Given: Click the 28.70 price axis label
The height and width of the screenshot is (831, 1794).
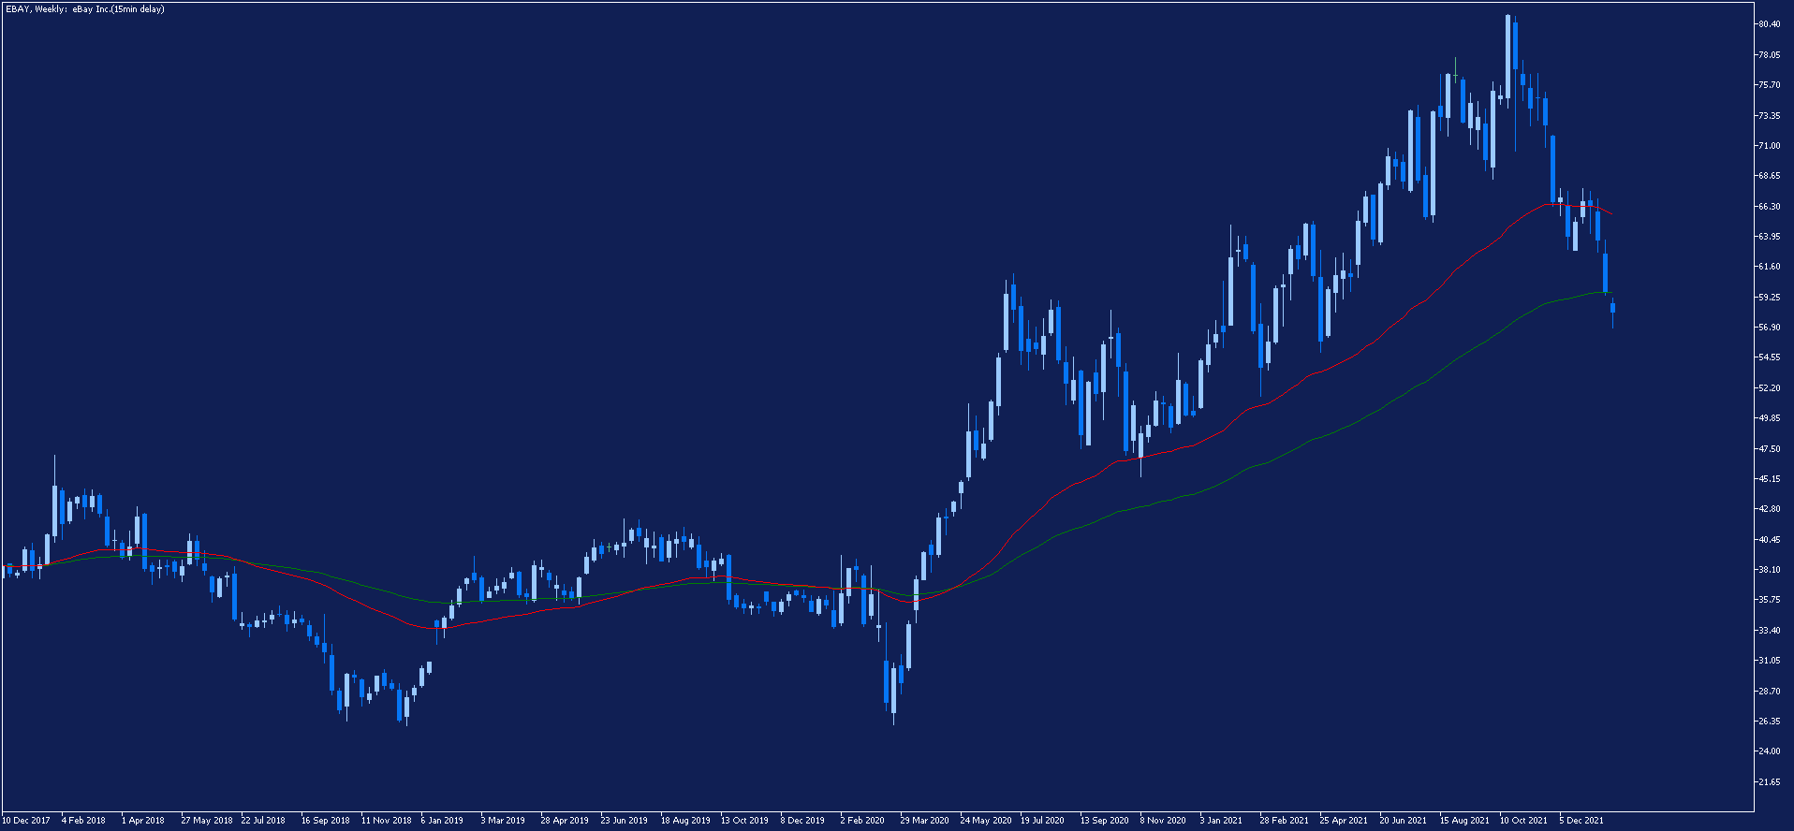Looking at the screenshot, I should (x=1769, y=692).
